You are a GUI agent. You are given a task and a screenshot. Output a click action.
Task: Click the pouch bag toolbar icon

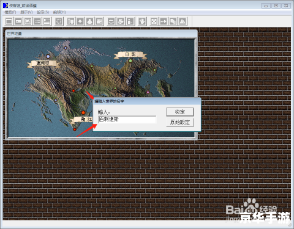(90, 21)
